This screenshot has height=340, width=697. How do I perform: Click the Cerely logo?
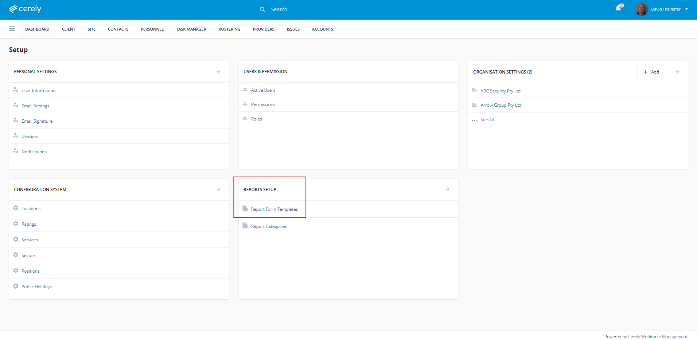(25, 9)
